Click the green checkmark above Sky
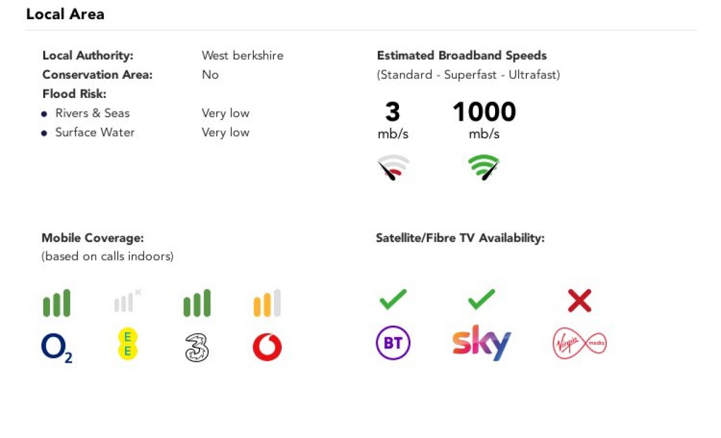 [481, 299]
